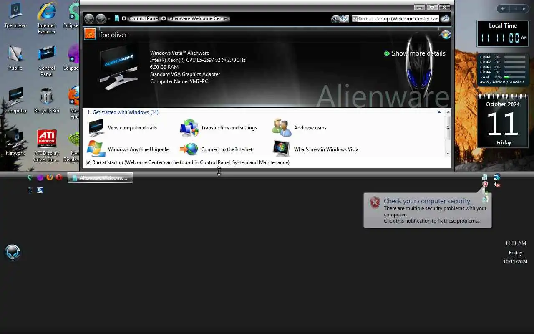The image size is (534, 334).
Task: Click the October 2024 calendar gadget
Action: pos(503,121)
